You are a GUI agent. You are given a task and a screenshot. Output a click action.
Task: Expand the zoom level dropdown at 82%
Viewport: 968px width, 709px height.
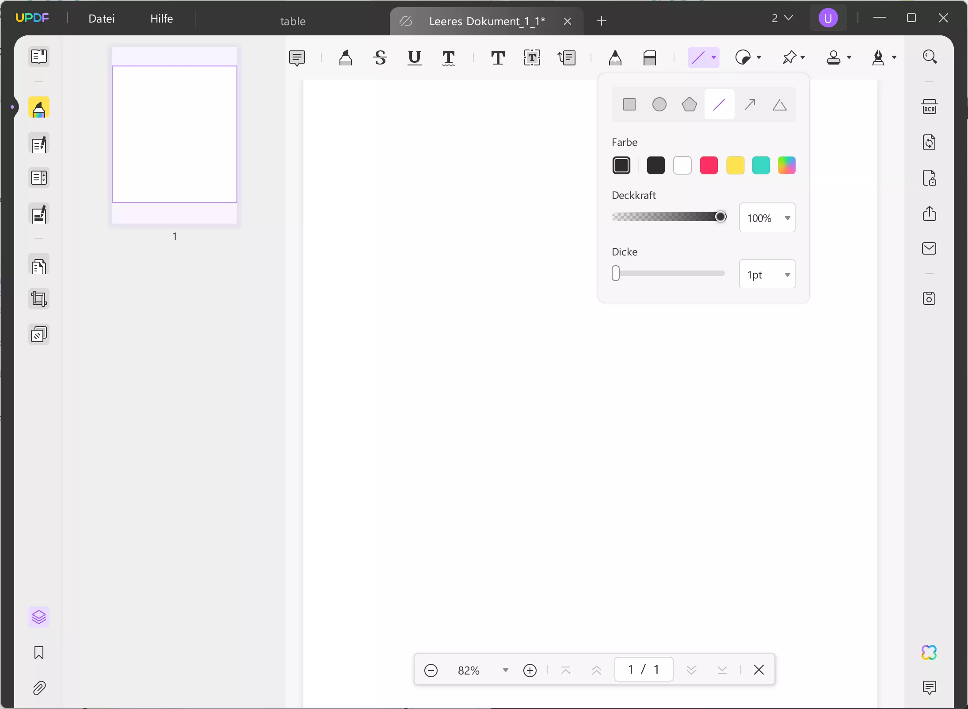pos(505,670)
